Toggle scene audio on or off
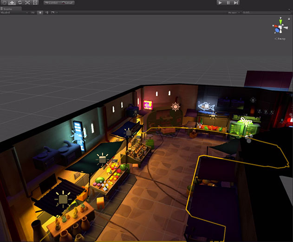Viewport: 293px width, 242px height. coord(46,13)
